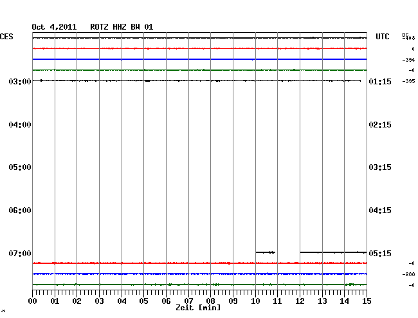Image resolution: width=418 pixels, height=318 pixels.
Task: Click the blue seismic trace near the top
Action: click(199, 59)
